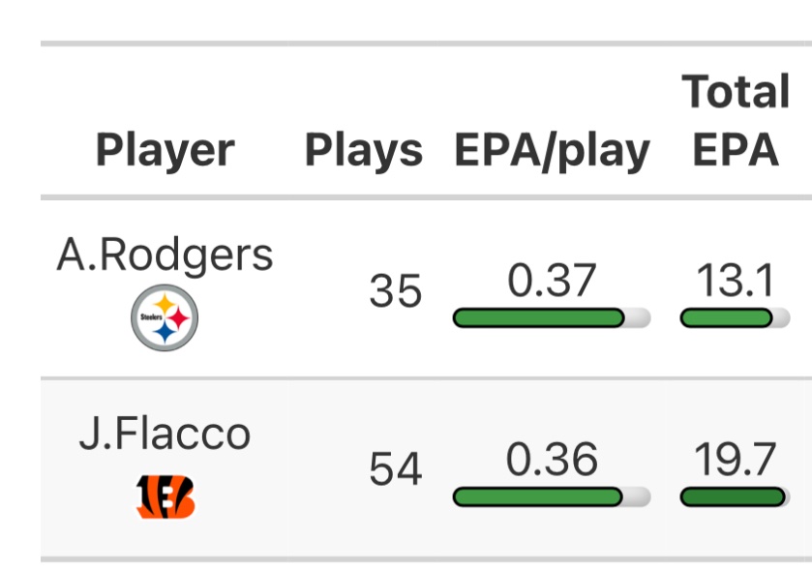Click the 13.1 Total EPA value
Screen dimensions: 812x572
click(736, 282)
